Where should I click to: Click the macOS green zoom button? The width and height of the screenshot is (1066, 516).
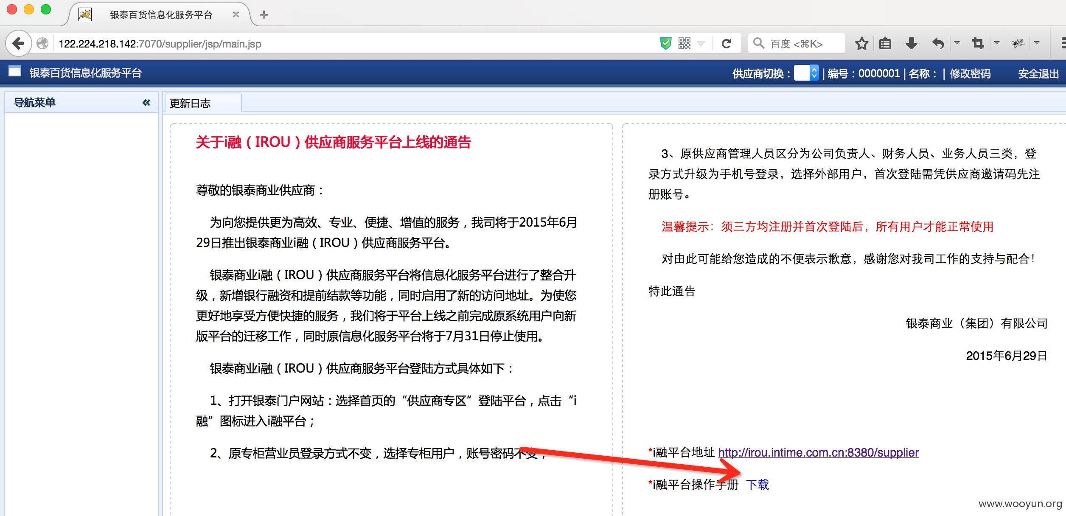pos(46,9)
